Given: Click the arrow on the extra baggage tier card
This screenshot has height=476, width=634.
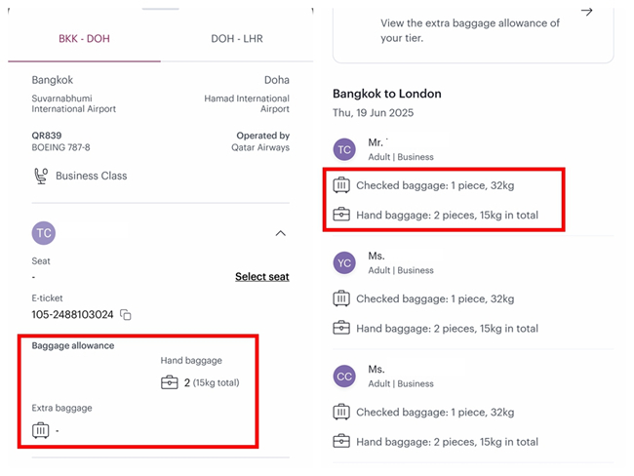Looking at the screenshot, I should [586, 12].
